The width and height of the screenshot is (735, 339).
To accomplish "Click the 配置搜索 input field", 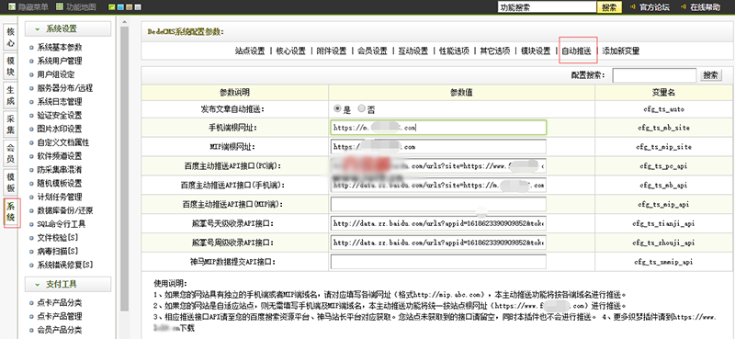I will pyautogui.click(x=654, y=75).
